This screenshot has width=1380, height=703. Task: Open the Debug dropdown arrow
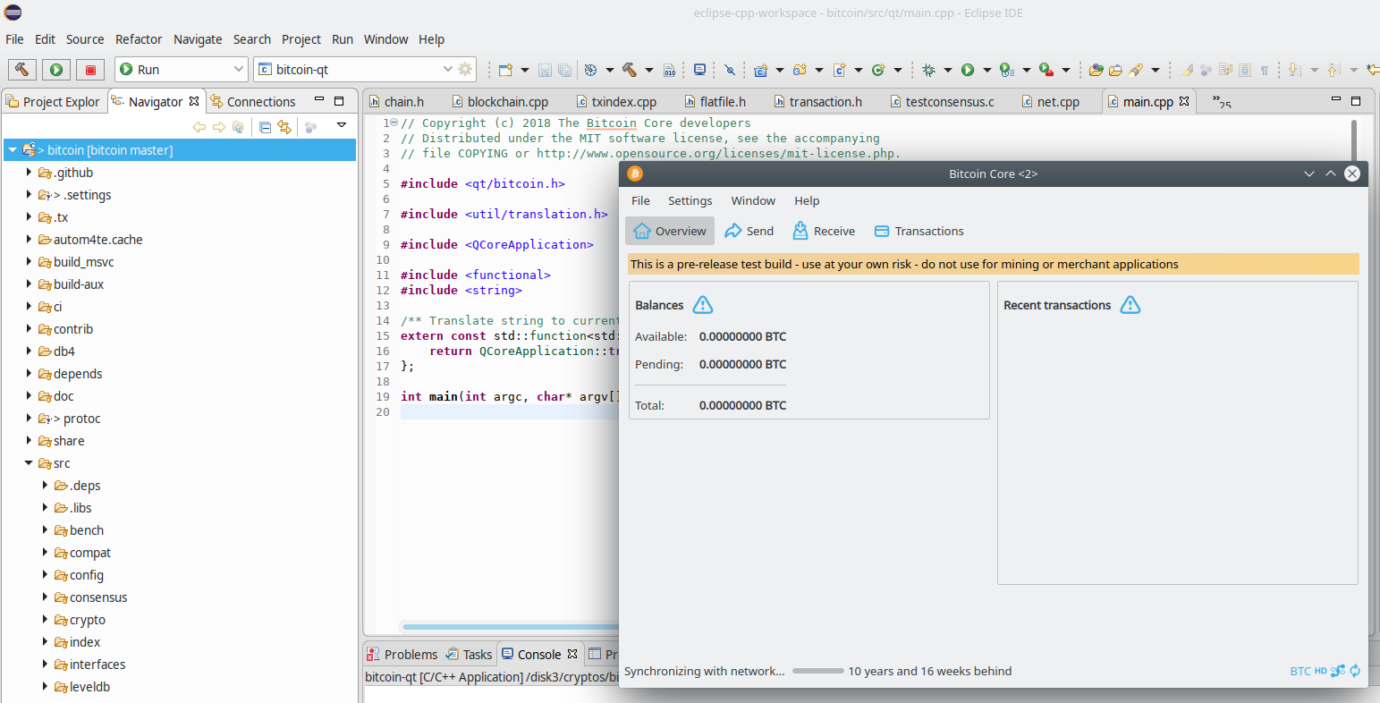(x=948, y=69)
